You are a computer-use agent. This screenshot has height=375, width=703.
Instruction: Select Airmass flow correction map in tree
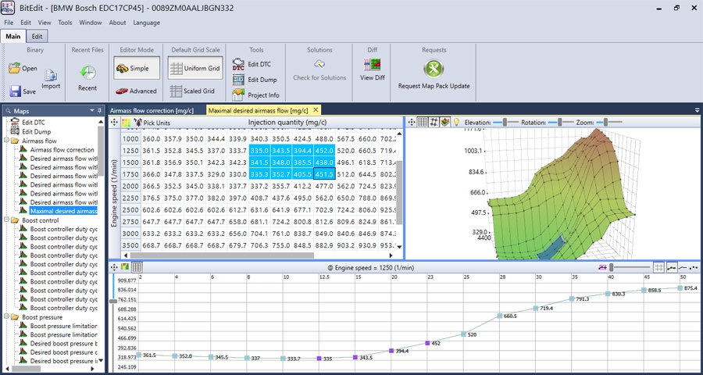[x=62, y=150]
